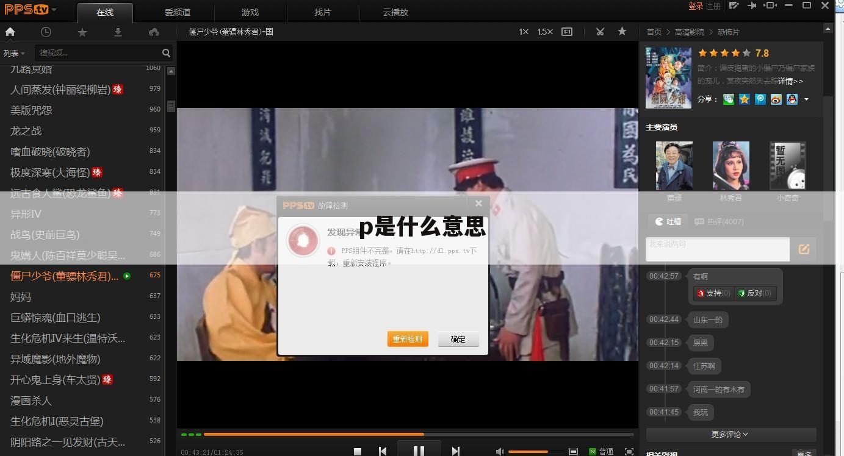Click 登录 login link
This screenshot has width=844, height=456.
696,6
